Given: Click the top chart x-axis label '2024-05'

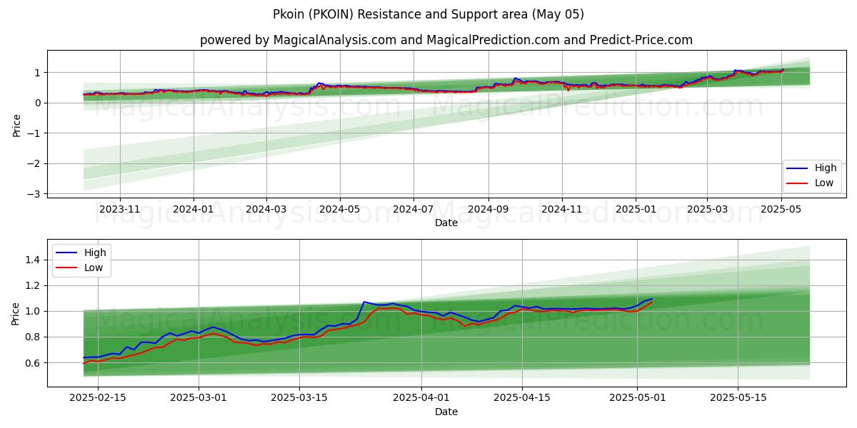Looking at the screenshot, I should (x=339, y=209).
